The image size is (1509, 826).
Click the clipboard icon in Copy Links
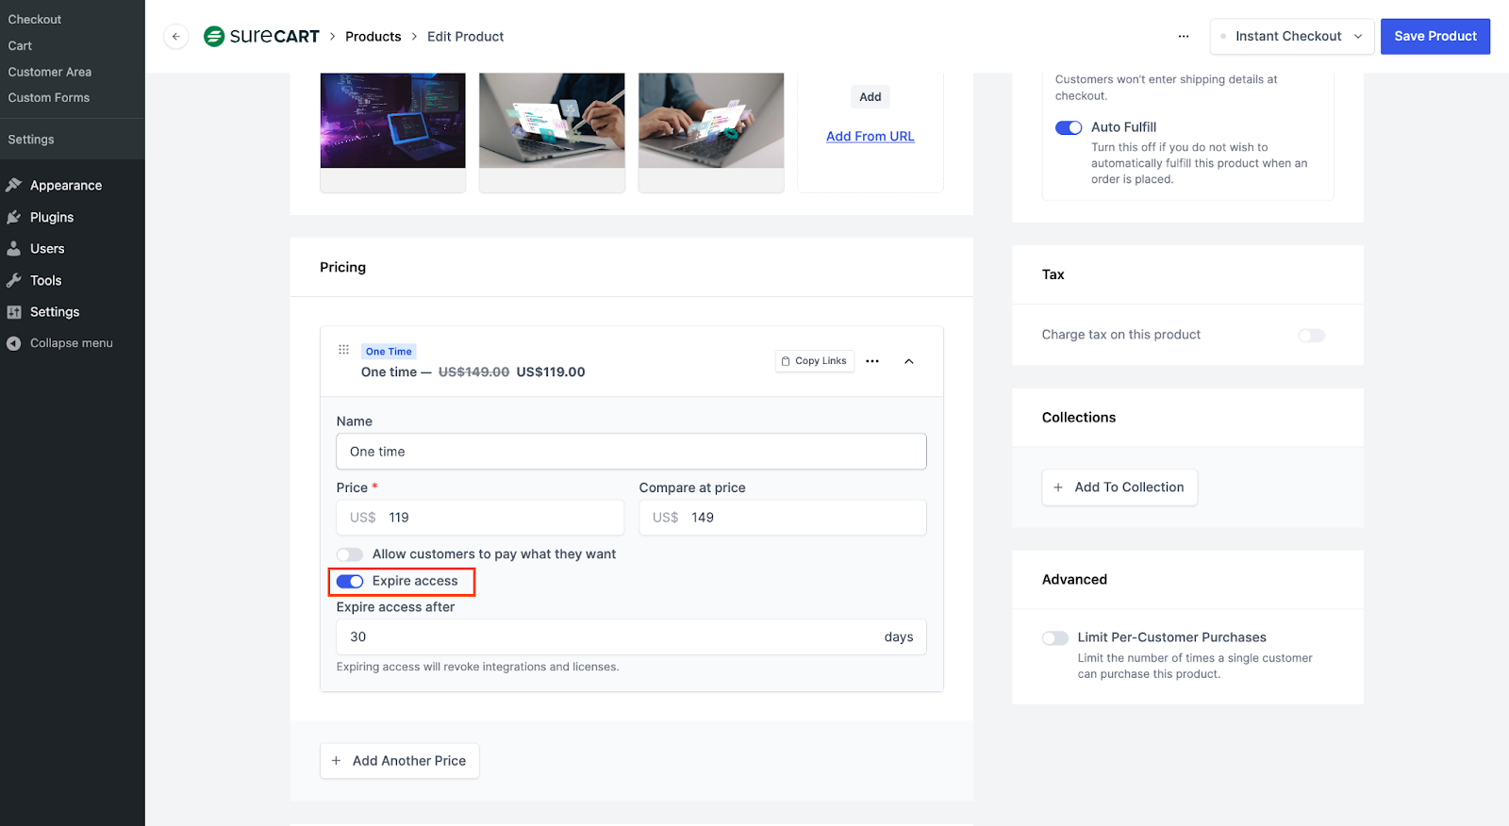786,361
